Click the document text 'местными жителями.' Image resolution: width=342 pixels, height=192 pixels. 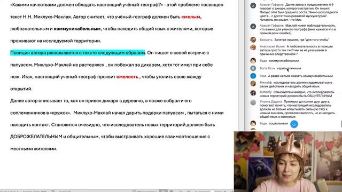point(34,149)
